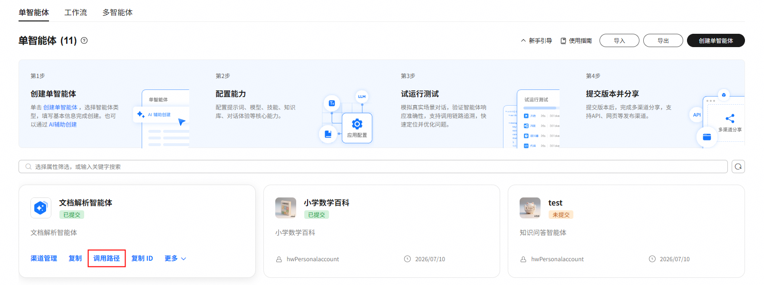Click 复制 on the 文档解析智能体 card
This screenshot has width=764, height=285.
click(x=75, y=258)
